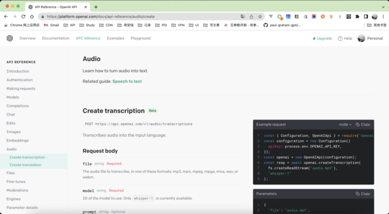Copy the Parameters code block

click(x=363, y=194)
